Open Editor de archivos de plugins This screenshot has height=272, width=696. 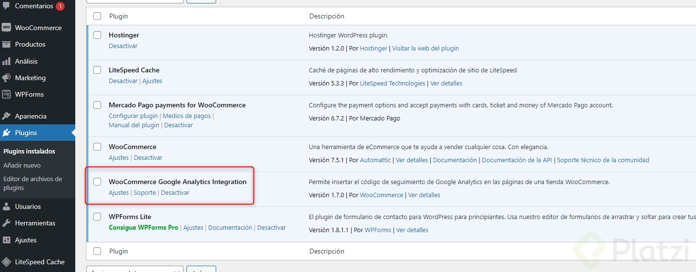[x=33, y=184]
